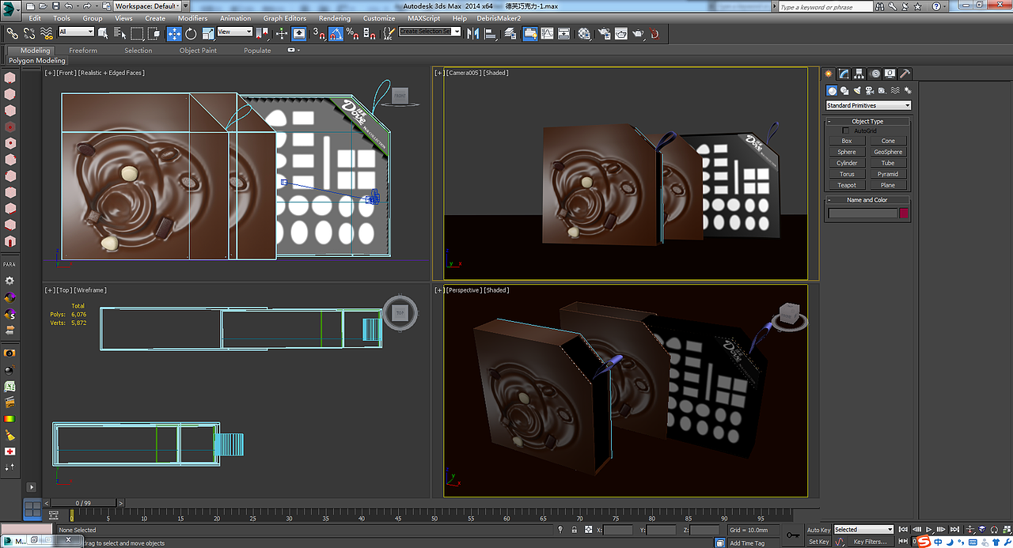Image resolution: width=1013 pixels, height=548 pixels.
Task: Open the Utilities hammer panel tab
Action: coord(905,74)
